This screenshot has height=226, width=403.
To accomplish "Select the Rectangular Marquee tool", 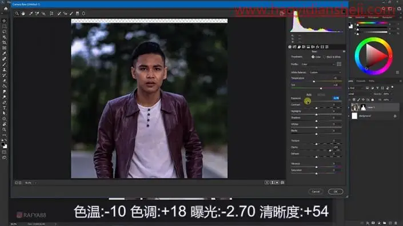I will [x=4, y=26].
